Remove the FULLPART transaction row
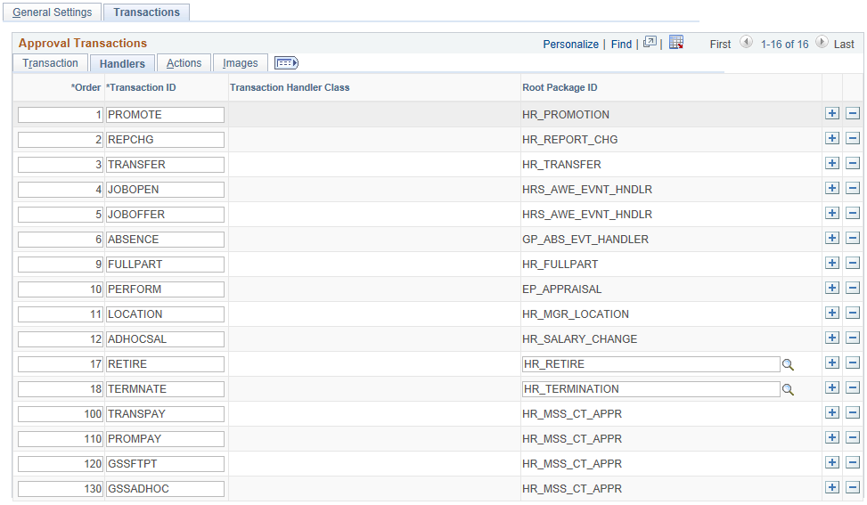867x505 pixels. (853, 263)
